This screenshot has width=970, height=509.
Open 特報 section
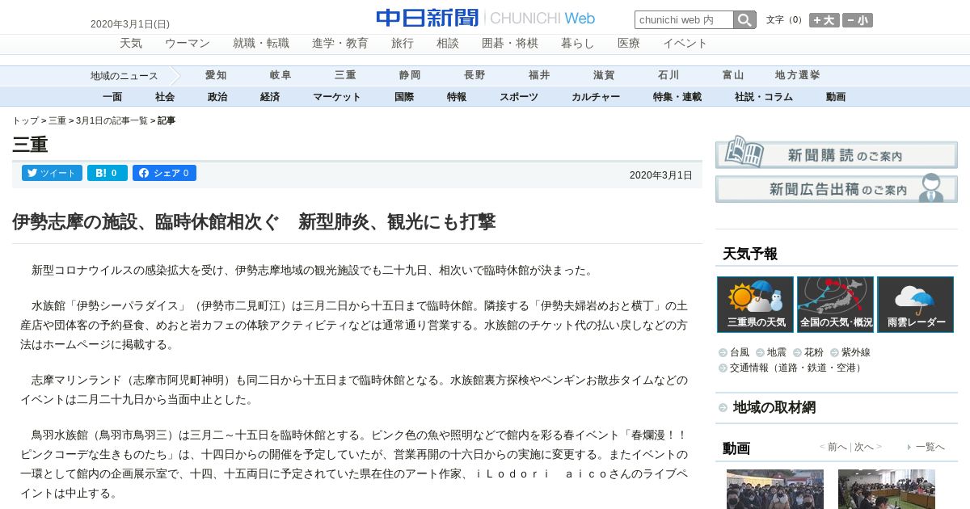click(457, 97)
